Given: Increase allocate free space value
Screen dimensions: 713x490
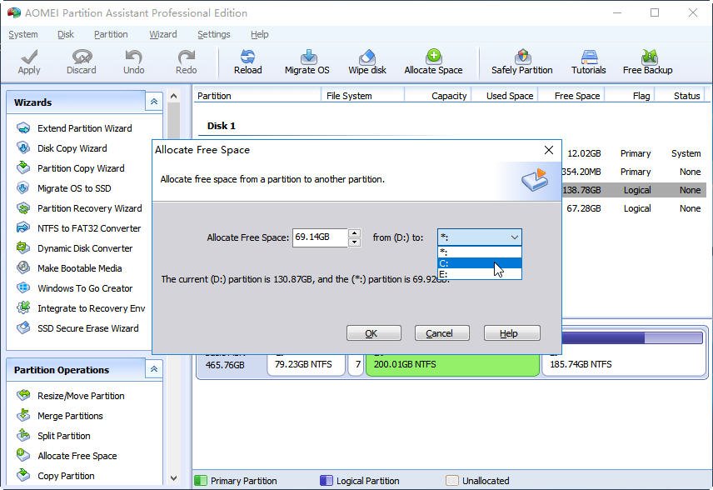Looking at the screenshot, I should click(x=354, y=233).
